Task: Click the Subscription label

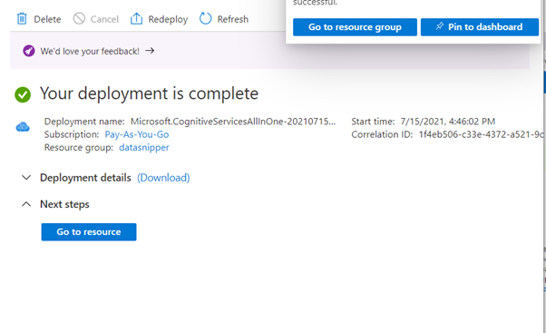Action: pos(72,134)
